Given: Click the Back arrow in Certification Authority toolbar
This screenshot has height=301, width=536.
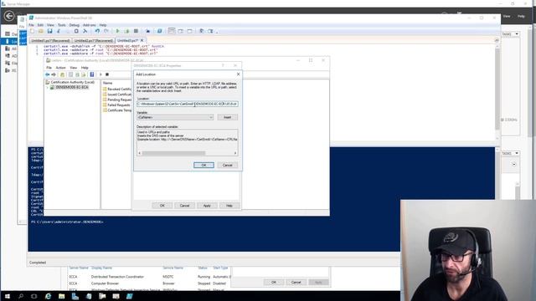Looking at the screenshot, I should click(48, 74).
